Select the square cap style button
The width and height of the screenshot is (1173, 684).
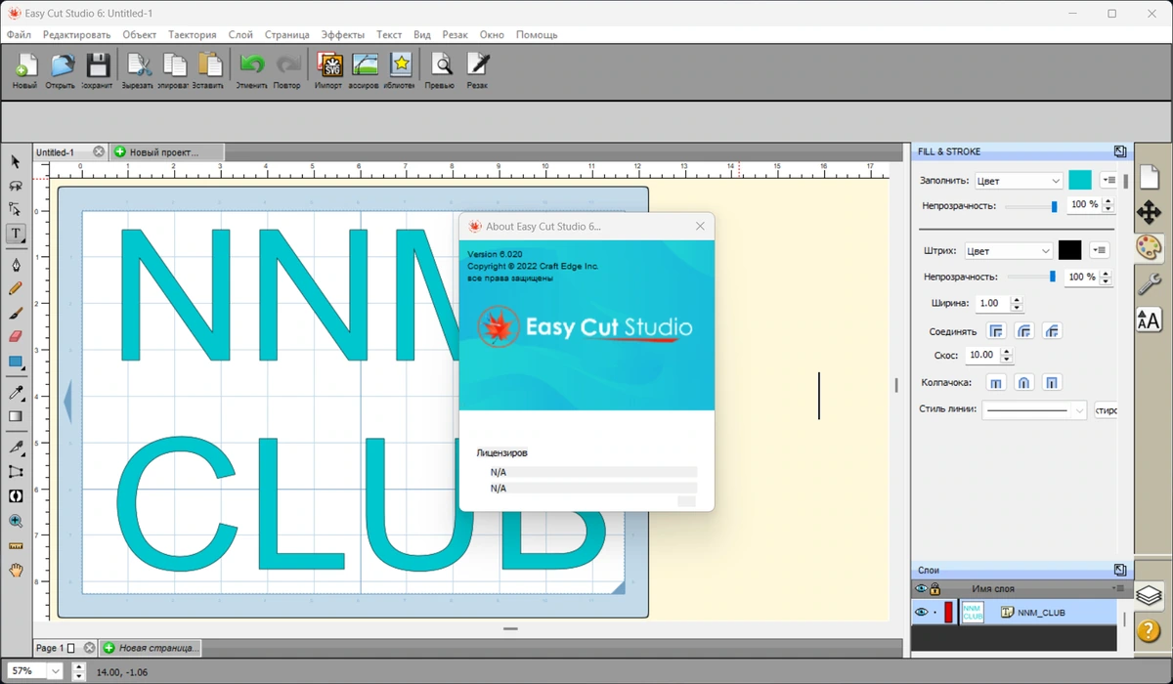coord(1052,383)
